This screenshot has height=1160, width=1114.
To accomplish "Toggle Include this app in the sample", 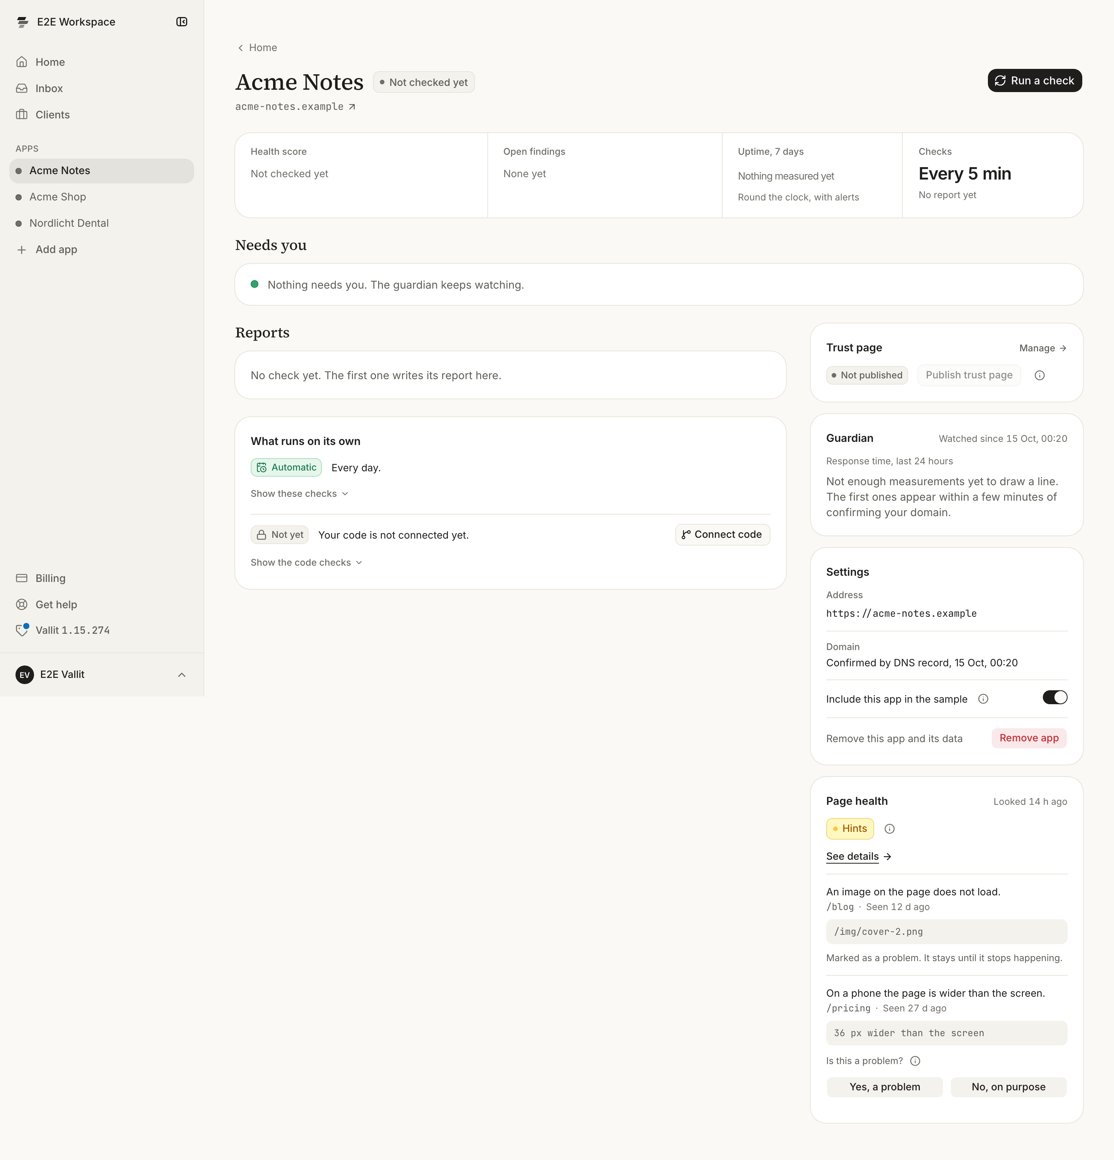I will 1054,698.
